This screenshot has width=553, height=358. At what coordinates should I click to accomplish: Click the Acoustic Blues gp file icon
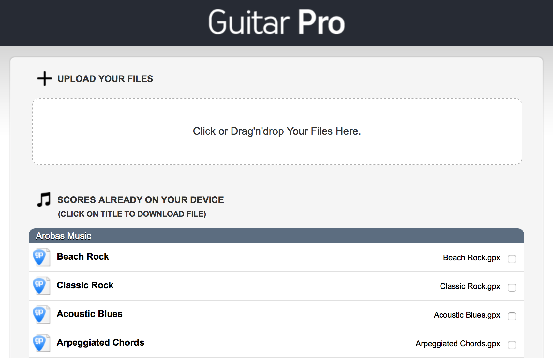[x=41, y=314]
